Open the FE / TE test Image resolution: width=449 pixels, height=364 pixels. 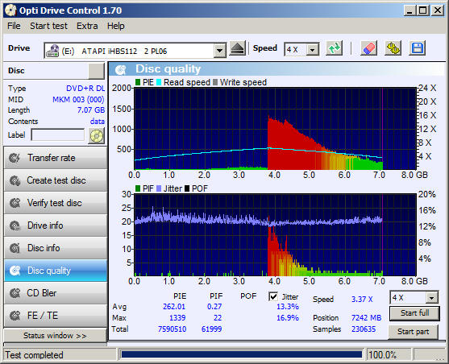56,316
